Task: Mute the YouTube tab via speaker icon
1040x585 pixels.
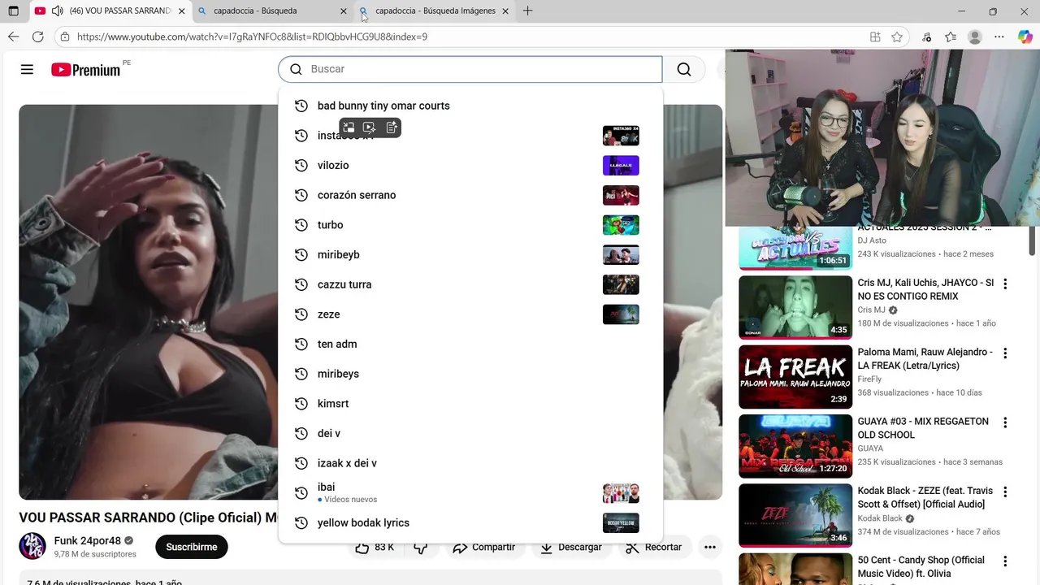Action: point(57,11)
